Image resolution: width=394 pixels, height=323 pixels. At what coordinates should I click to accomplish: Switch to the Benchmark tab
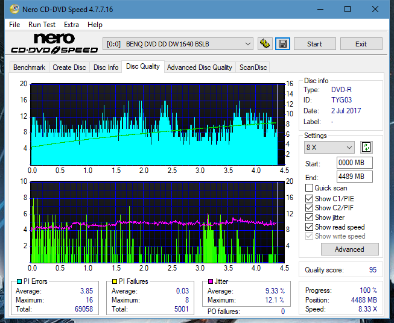[30, 67]
